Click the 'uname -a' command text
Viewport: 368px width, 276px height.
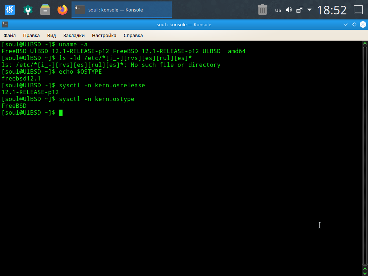click(x=73, y=44)
